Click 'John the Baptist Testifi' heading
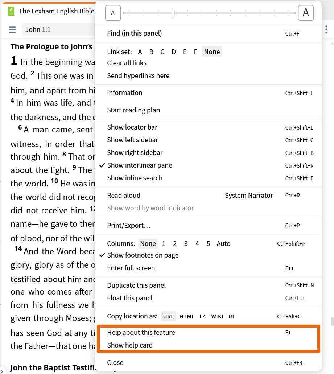The width and height of the screenshot is (334, 374). 53,367
